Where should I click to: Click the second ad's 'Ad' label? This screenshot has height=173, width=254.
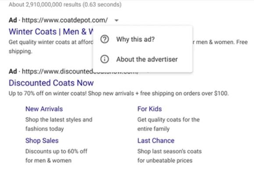coord(13,71)
